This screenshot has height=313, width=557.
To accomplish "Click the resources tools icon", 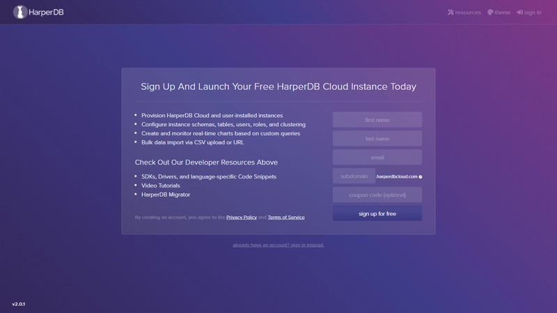I will coord(450,13).
